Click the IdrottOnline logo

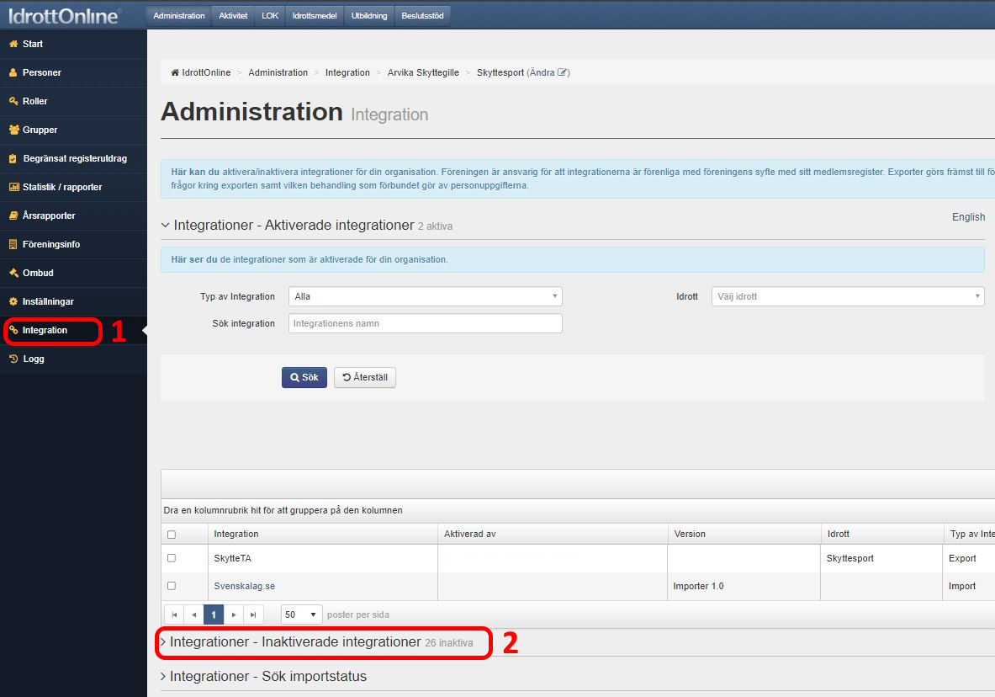coord(63,16)
